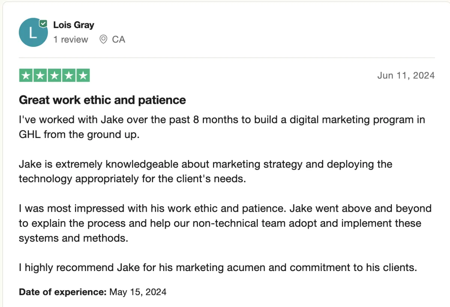This screenshot has height=307, width=450.
Task: Click the second green rating star
Action: (x=40, y=75)
